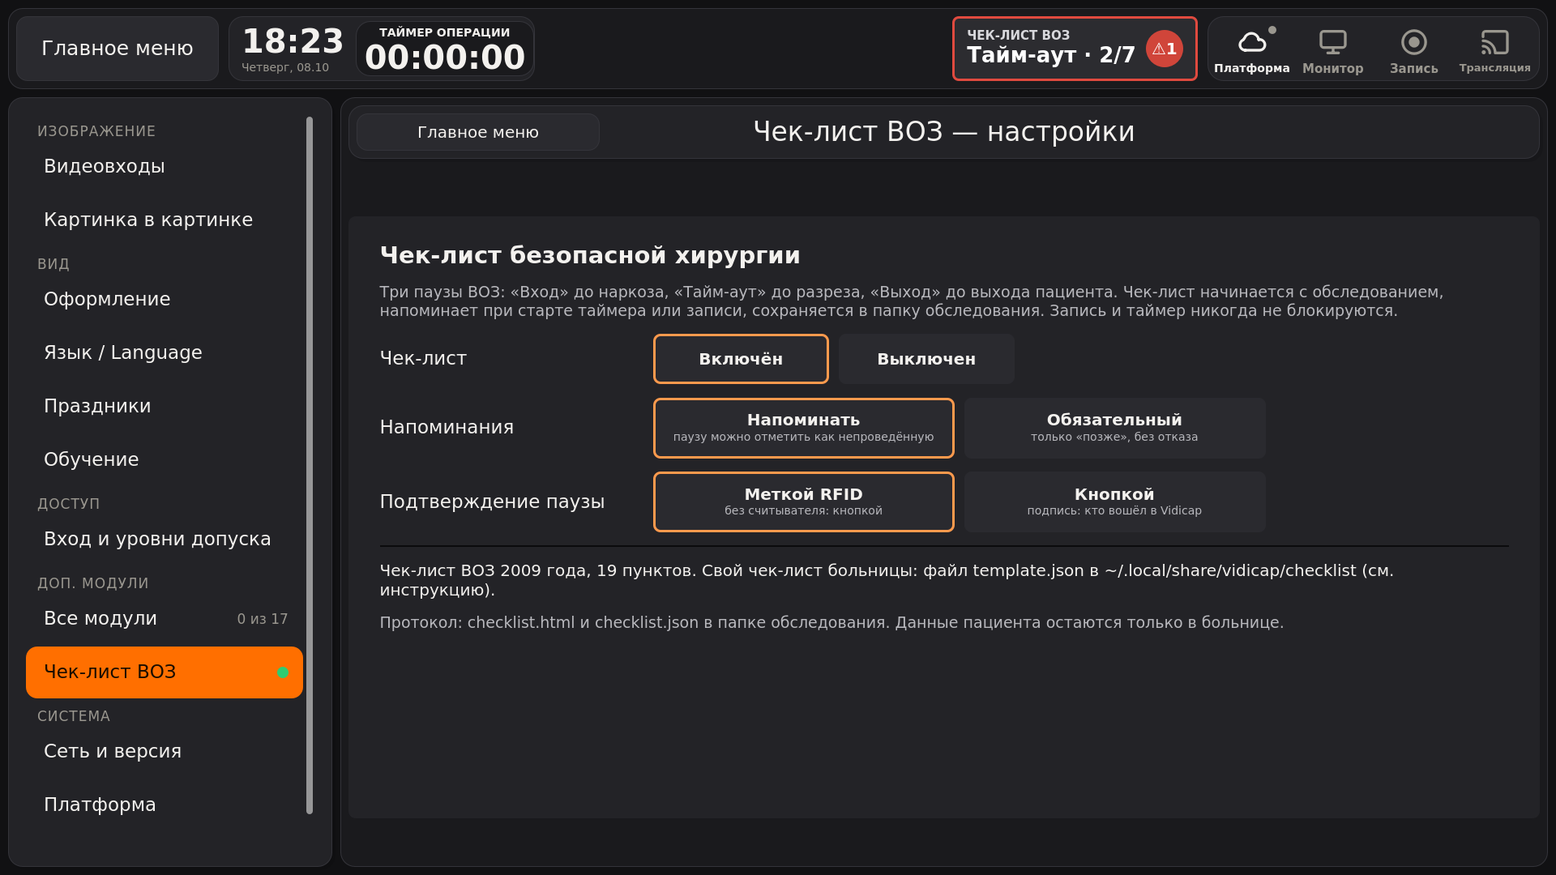
Task: Open Оформление settings
Action: (165, 299)
